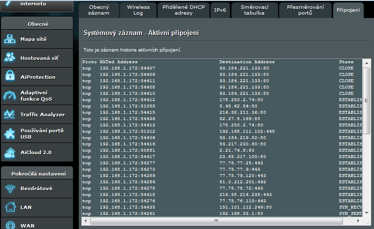This screenshot has height=229, width=374.
Task: Click the Připojení tab
Action: pyautogui.click(x=348, y=10)
